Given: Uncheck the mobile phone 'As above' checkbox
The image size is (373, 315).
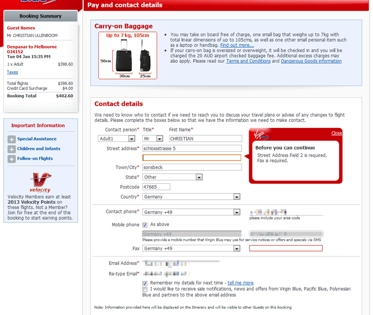Looking at the screenshot, I should click(145, 225).
